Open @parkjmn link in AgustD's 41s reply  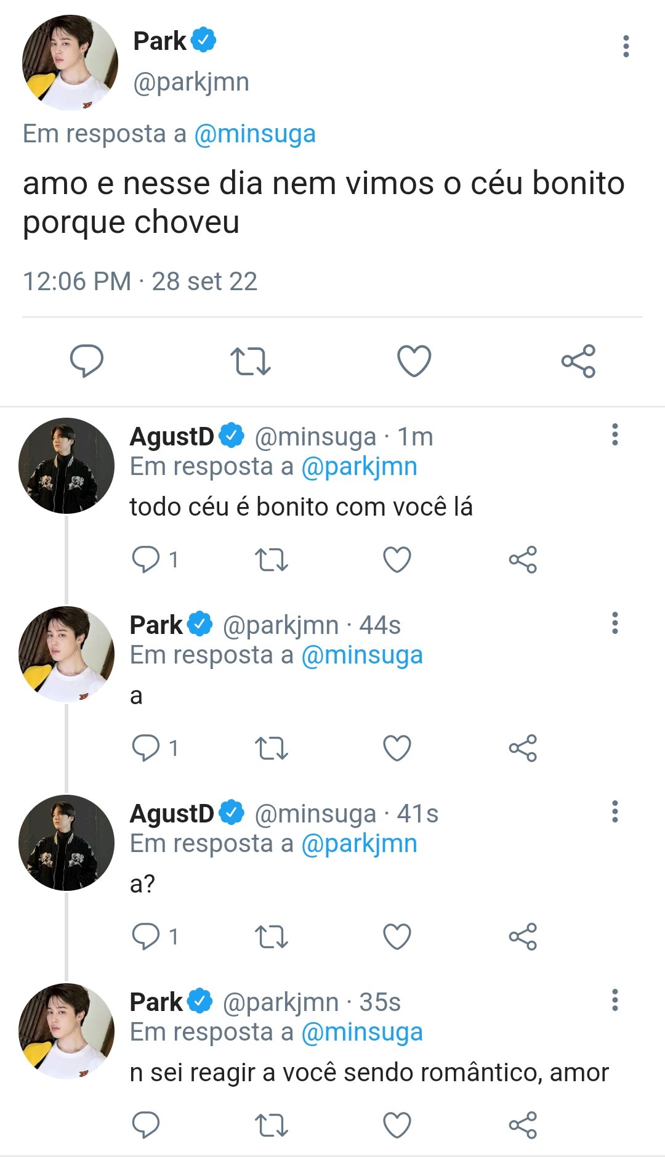tap(359, 843)
